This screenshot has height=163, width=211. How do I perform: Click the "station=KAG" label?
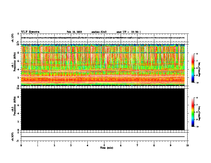pyautogui.click(x=99, y=32)
